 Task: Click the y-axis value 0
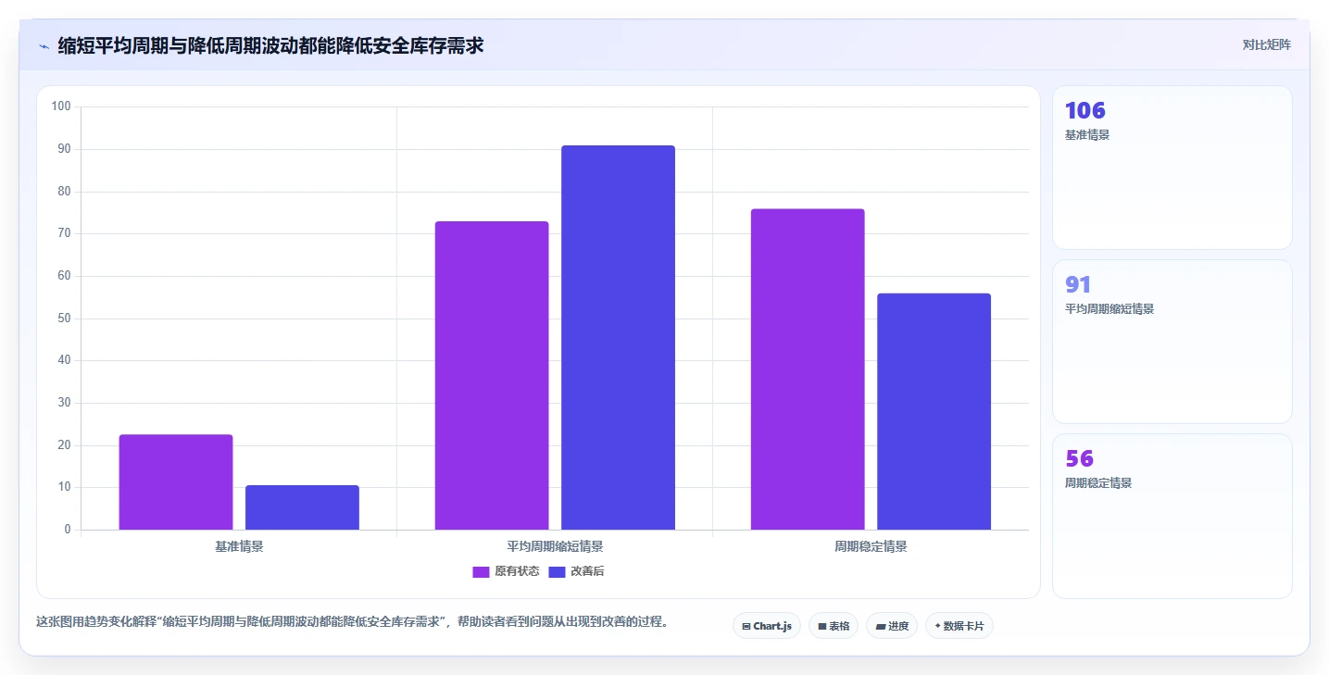pos(68,530)
